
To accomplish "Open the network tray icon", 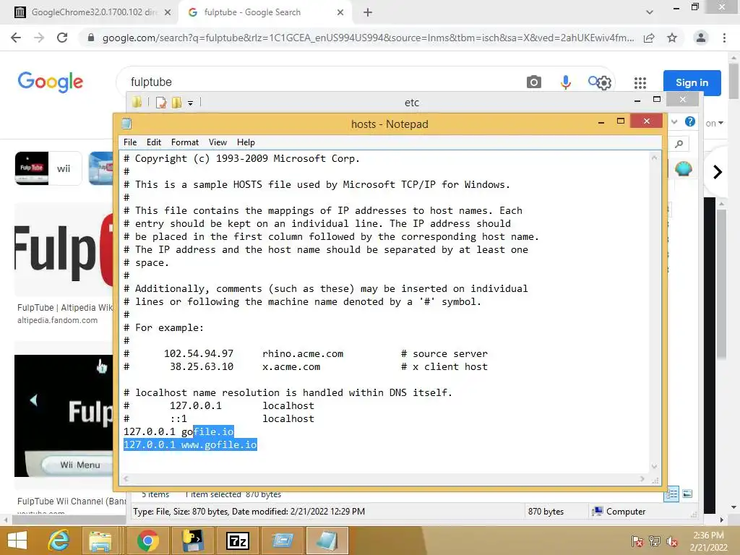I will (x=655, y=541).
